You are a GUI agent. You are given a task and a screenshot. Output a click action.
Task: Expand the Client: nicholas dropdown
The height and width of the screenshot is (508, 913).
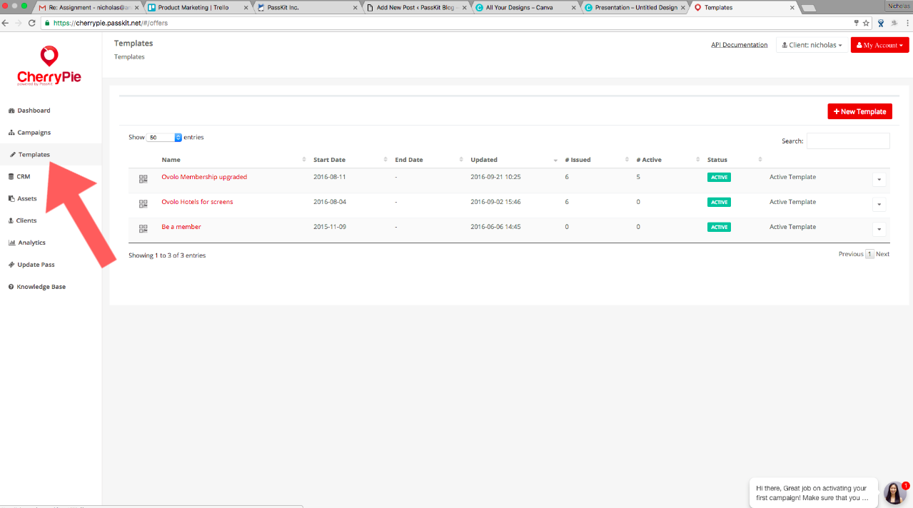coord(812,45)
